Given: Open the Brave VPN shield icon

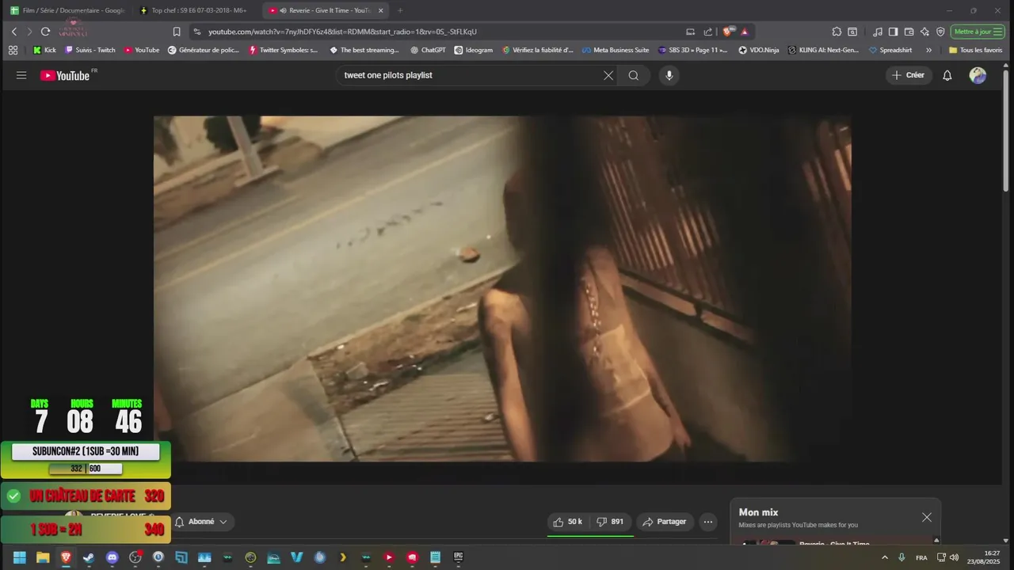Looking at the screenshot, I should (x=940, y=32).
